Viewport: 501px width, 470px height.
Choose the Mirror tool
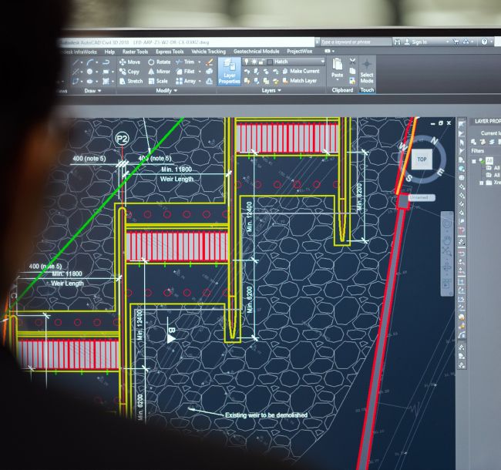pyautogui.click(x=159, y=71)
